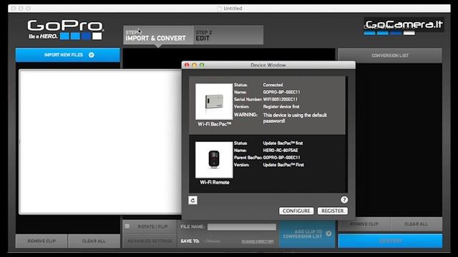Switch to Step 1 Import & Convert tab
Image resolution: width=458 pixels, height=257 pixels.
click(158, 35)
